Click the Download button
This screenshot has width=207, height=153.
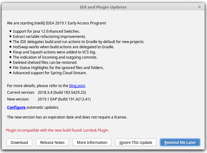[19, 142]
